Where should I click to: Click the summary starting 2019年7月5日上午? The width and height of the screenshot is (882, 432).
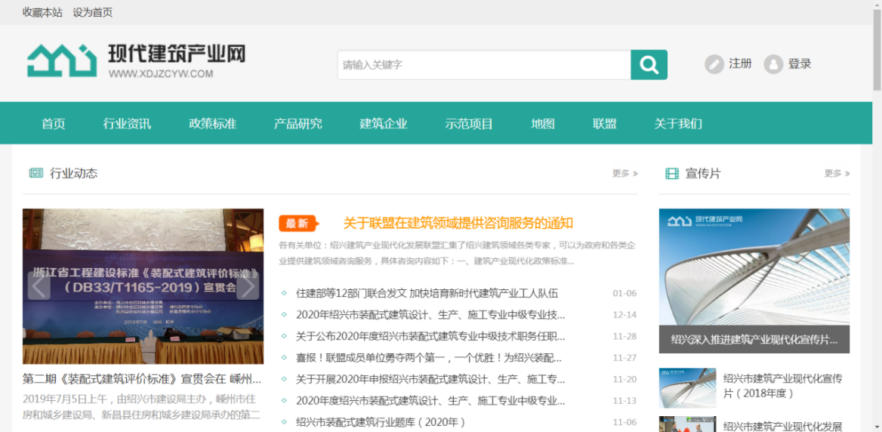(142, 407)
